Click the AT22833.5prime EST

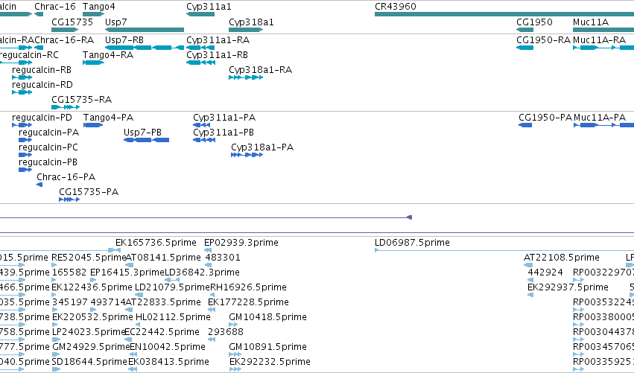point(130,310)
